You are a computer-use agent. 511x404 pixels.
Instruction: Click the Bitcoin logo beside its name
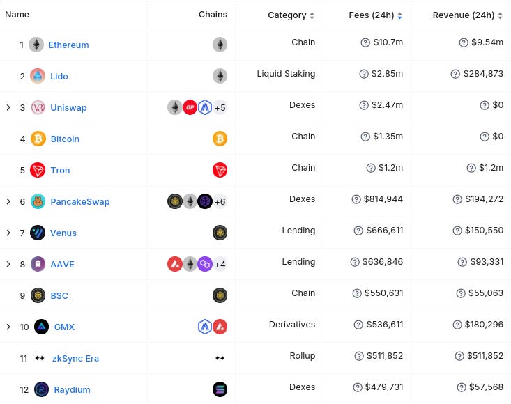click(x=38, y=139)
